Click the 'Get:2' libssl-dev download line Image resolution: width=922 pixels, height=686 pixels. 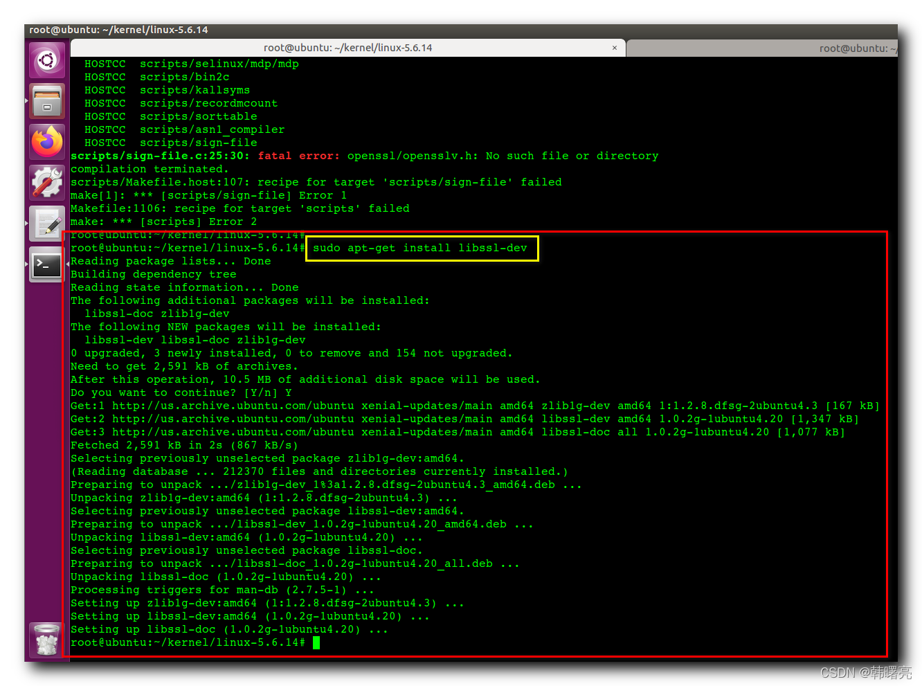(464, 419)
